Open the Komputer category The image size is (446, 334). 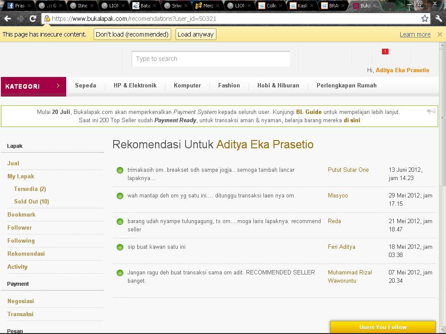click(x=187, y=86)
